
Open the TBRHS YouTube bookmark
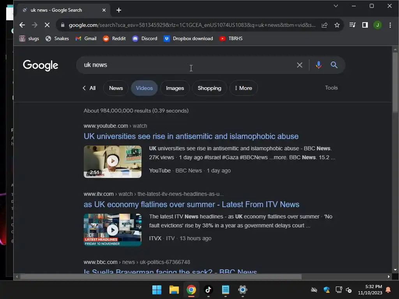click(231, 39)
